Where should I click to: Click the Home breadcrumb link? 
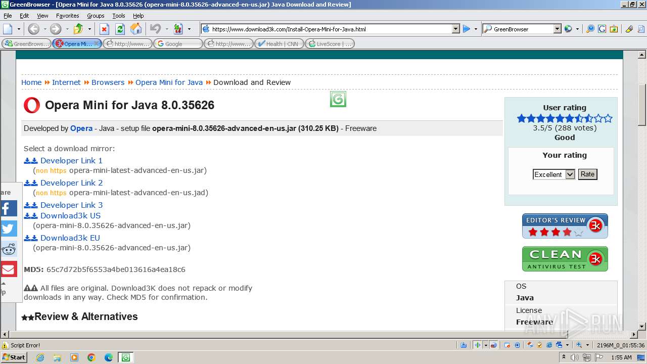click(x=31, y=82)
